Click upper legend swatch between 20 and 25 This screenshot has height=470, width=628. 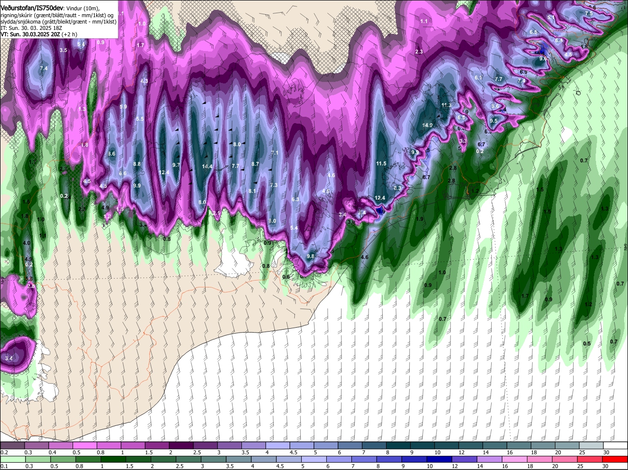[x=568, y=445]
